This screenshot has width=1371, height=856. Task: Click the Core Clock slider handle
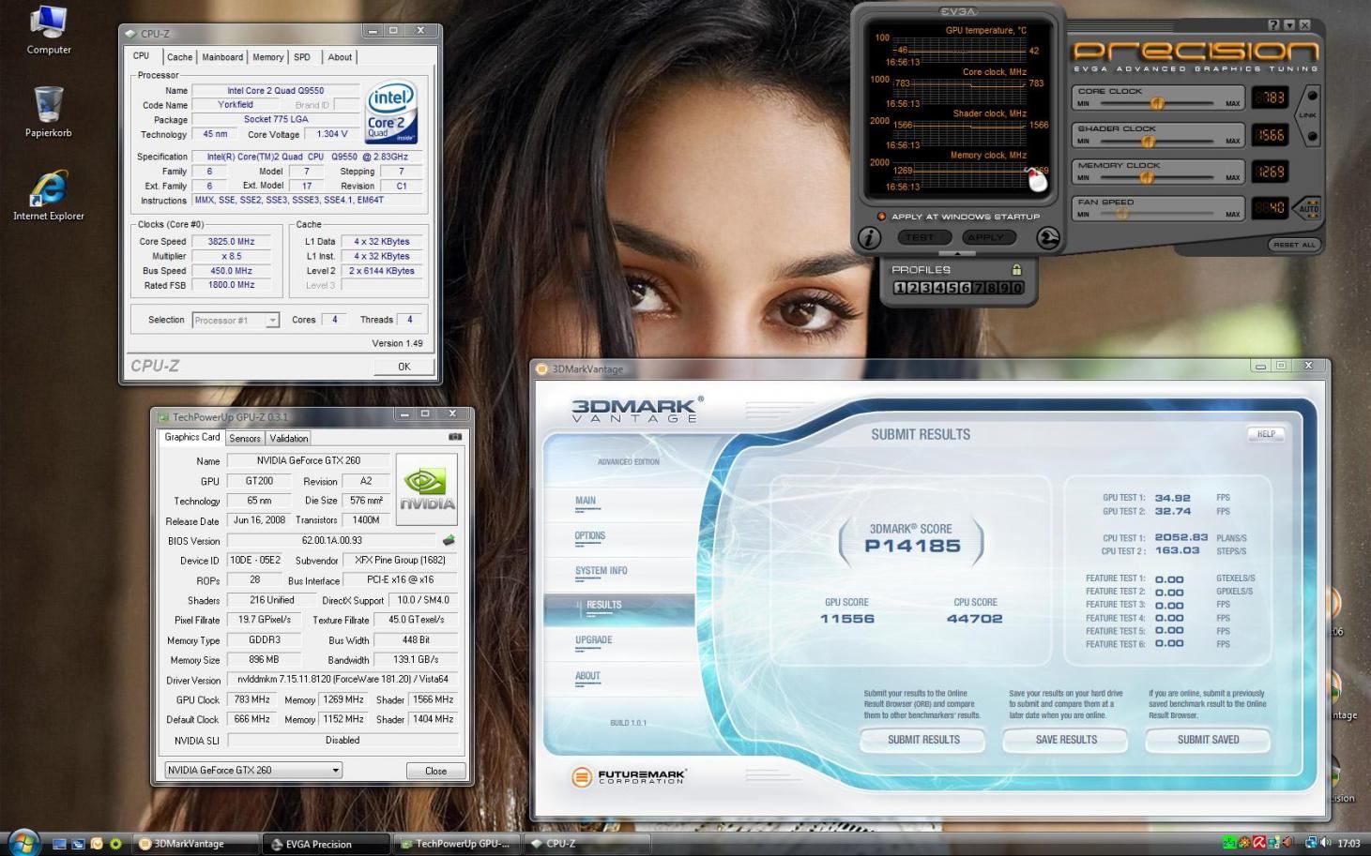pyautogui.click(x=1158, y=103)
